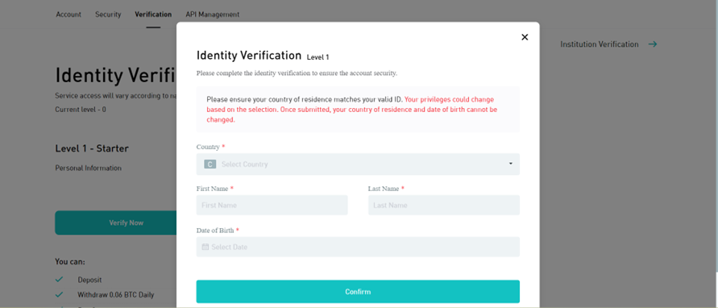The image size is (718, 308).
Task: Click the checkmark beside Withdraw 0.06 BTC Daily
Action: pyautogui.click(x=59, y=294)
